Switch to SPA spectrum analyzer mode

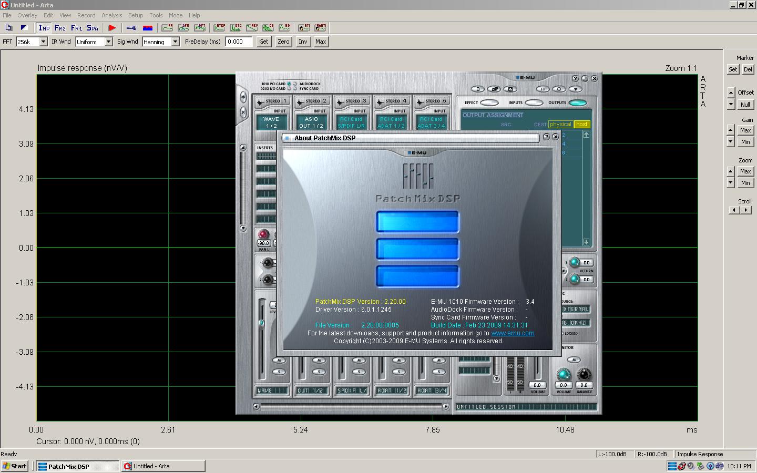click(93, 28)
